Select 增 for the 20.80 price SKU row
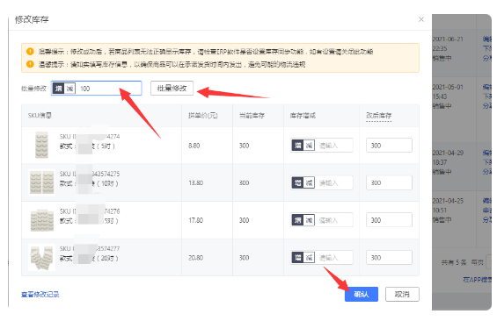497x321 pixels. pos(297,258)
